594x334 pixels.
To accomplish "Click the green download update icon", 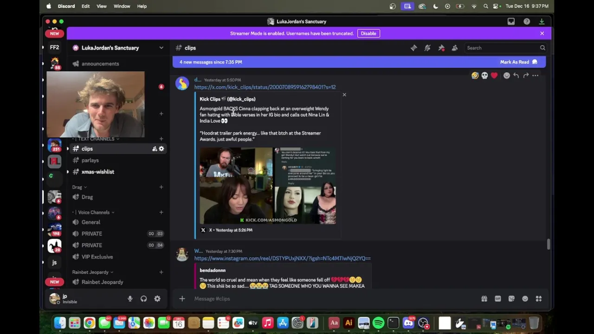I will pyautogui.click(x=542, y=21).
